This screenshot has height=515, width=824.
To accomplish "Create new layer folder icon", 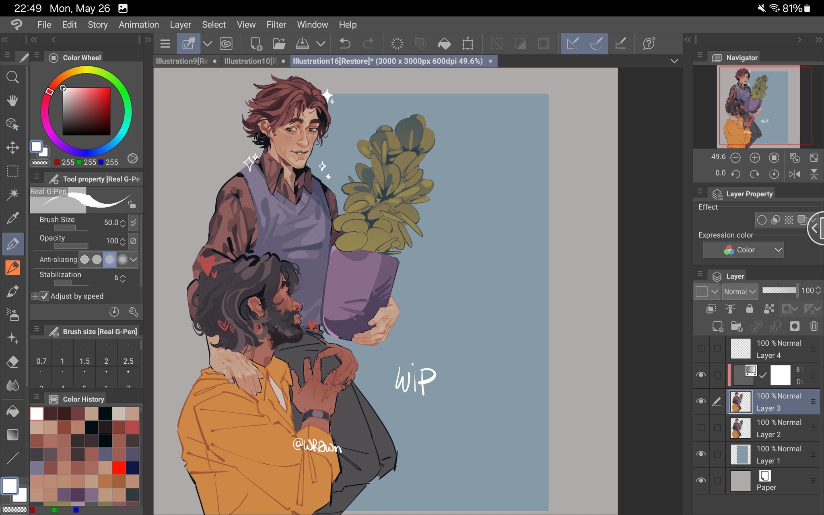I will pos(737,326).
